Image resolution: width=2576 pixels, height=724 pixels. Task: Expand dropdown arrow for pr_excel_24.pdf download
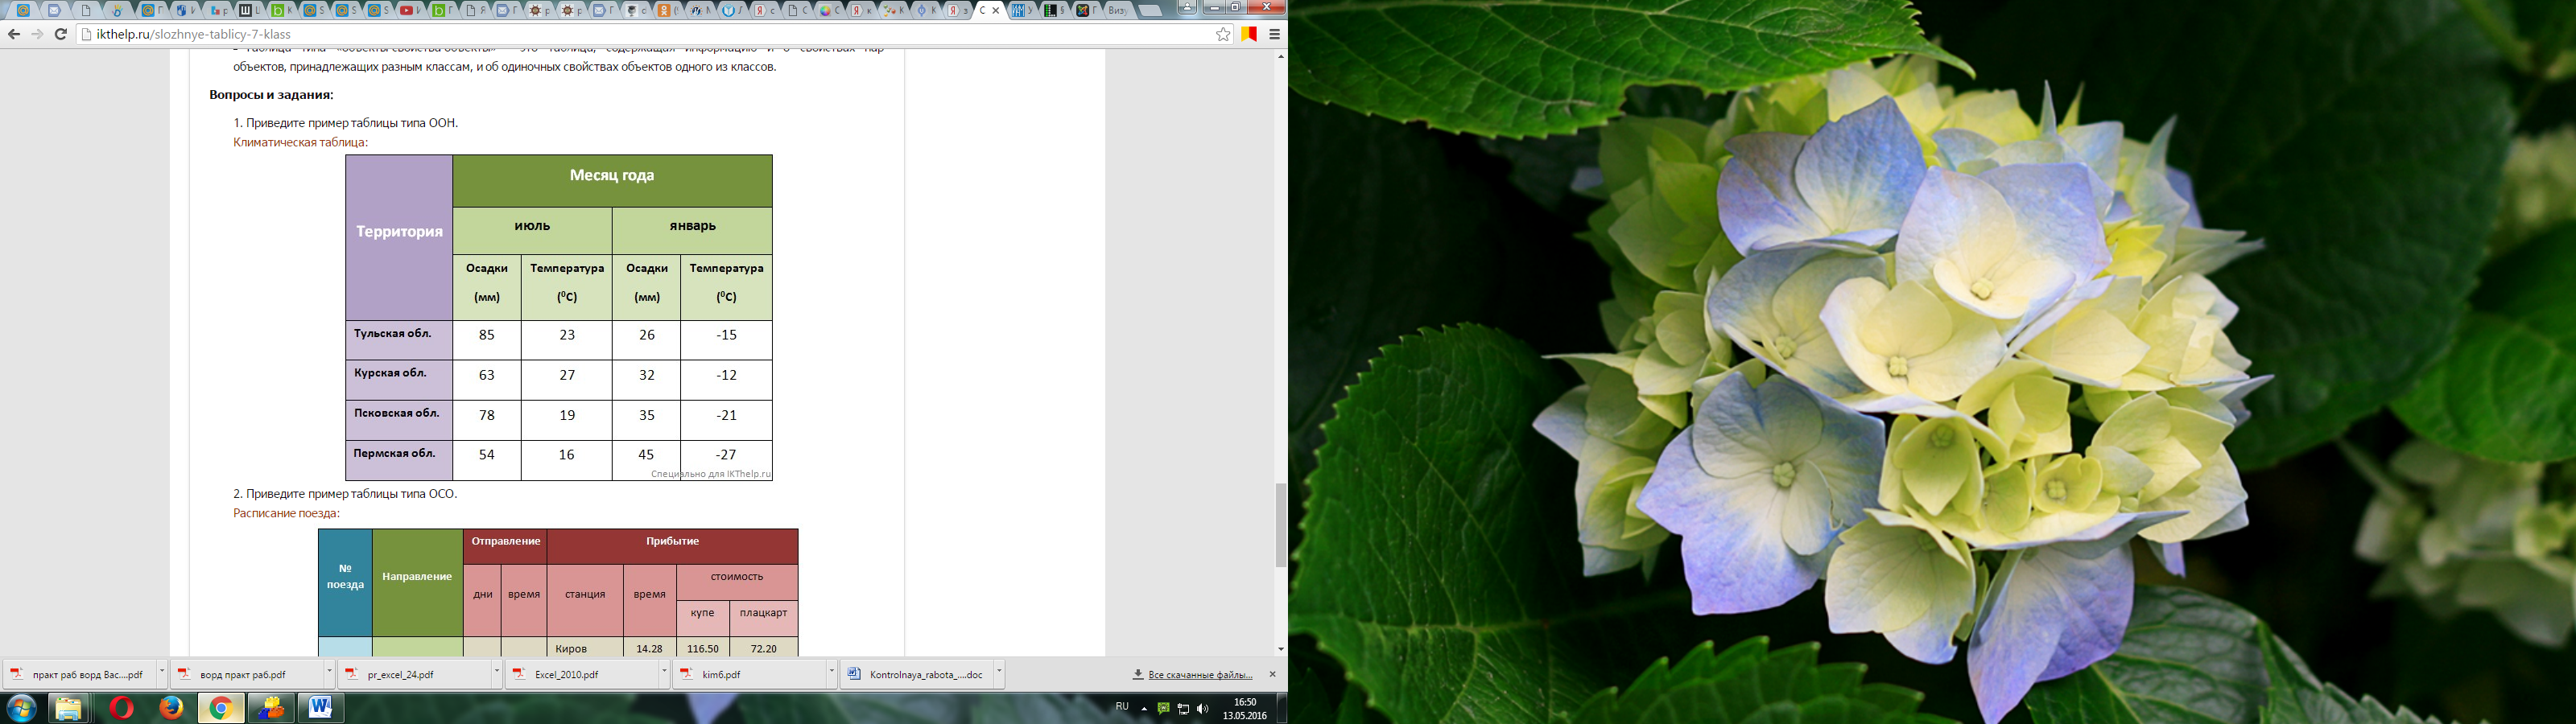click(497, 674)
